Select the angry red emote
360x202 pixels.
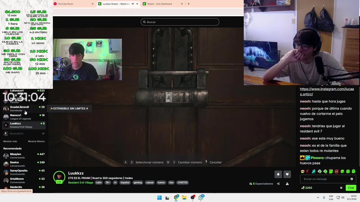tap(336, 171)
